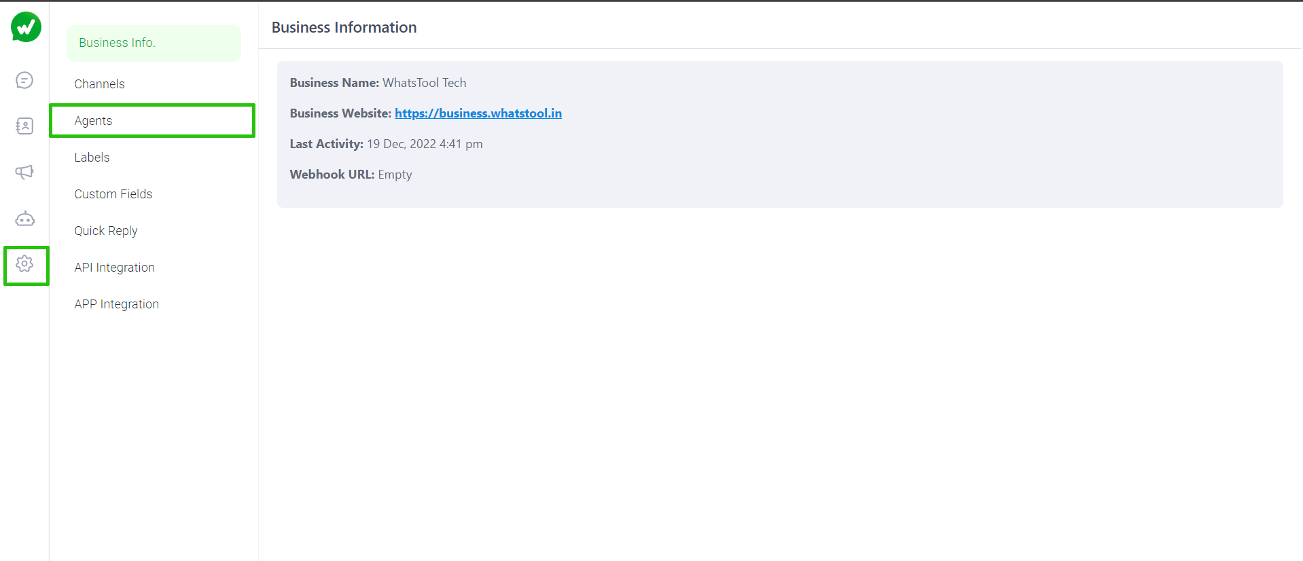Image resolution: width=1303 pixels, height=561 pixels.
Task: Navigate to Quick Reply
Action: (106, 231)
